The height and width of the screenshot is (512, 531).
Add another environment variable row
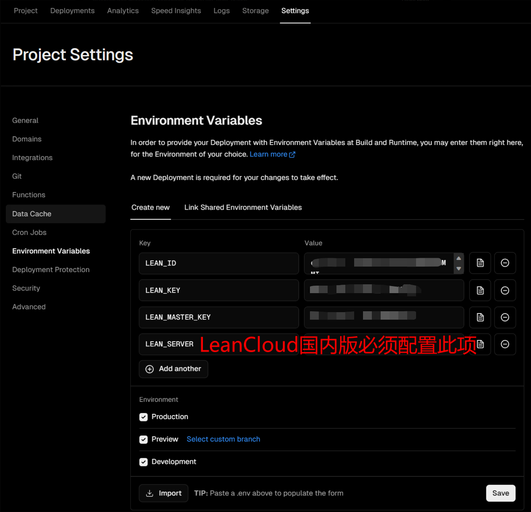173,369
